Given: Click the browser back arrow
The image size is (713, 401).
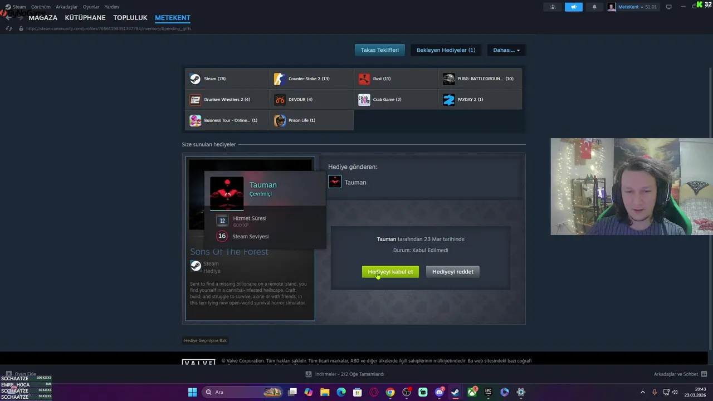Looking at the screenshot, I should (8, 18).
